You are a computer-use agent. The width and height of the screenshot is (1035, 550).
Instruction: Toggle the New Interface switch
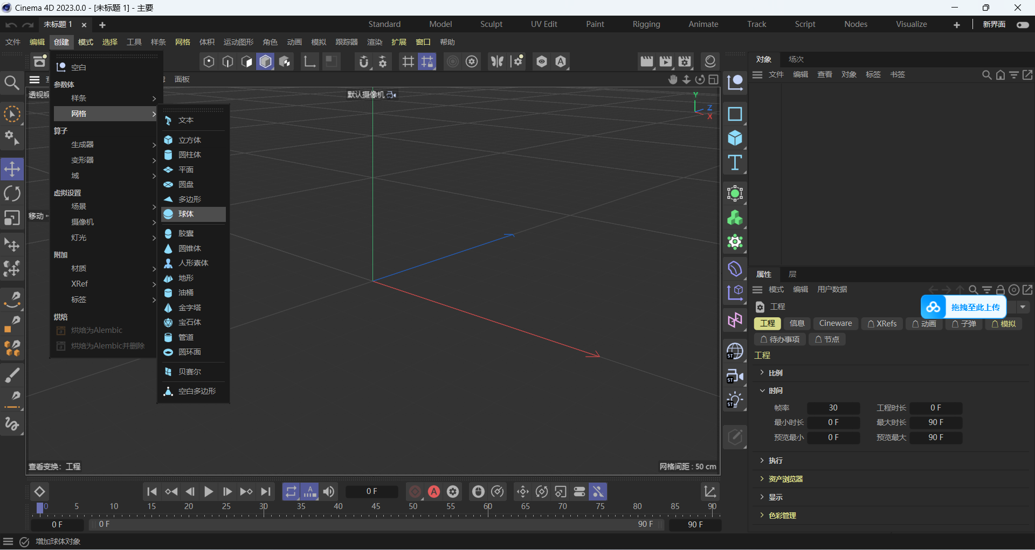coord(1022,25)
